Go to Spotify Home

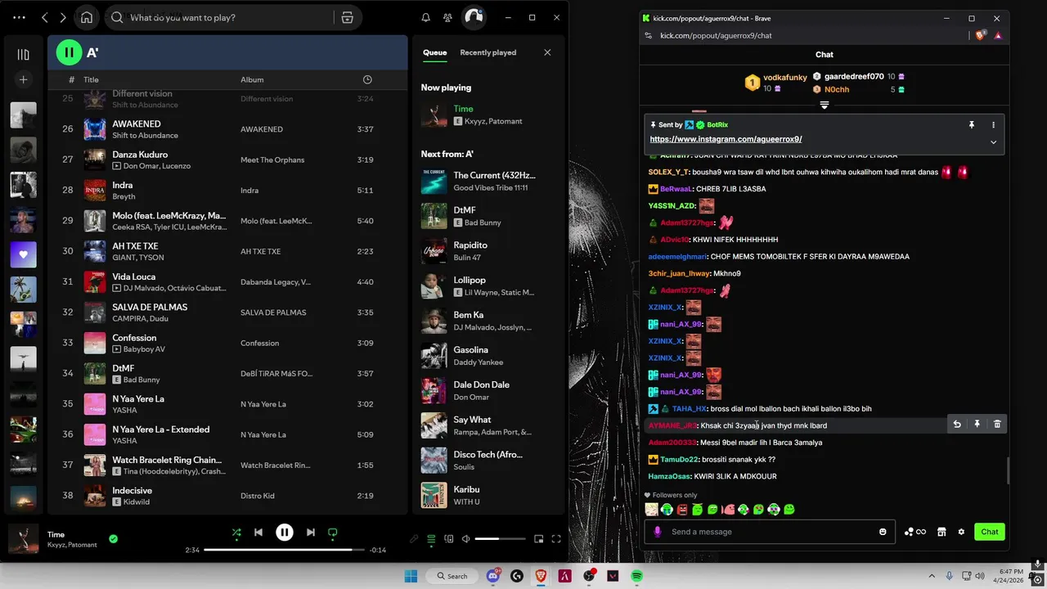click(87, 17)
